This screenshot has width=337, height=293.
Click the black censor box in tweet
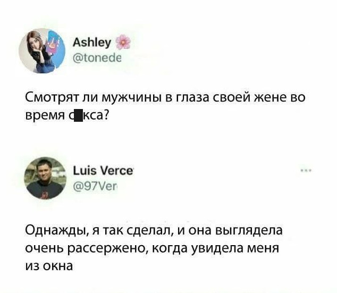coord(79,116)
